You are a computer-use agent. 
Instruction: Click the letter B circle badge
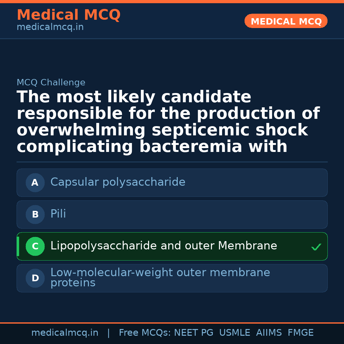(x=35, y=214)
